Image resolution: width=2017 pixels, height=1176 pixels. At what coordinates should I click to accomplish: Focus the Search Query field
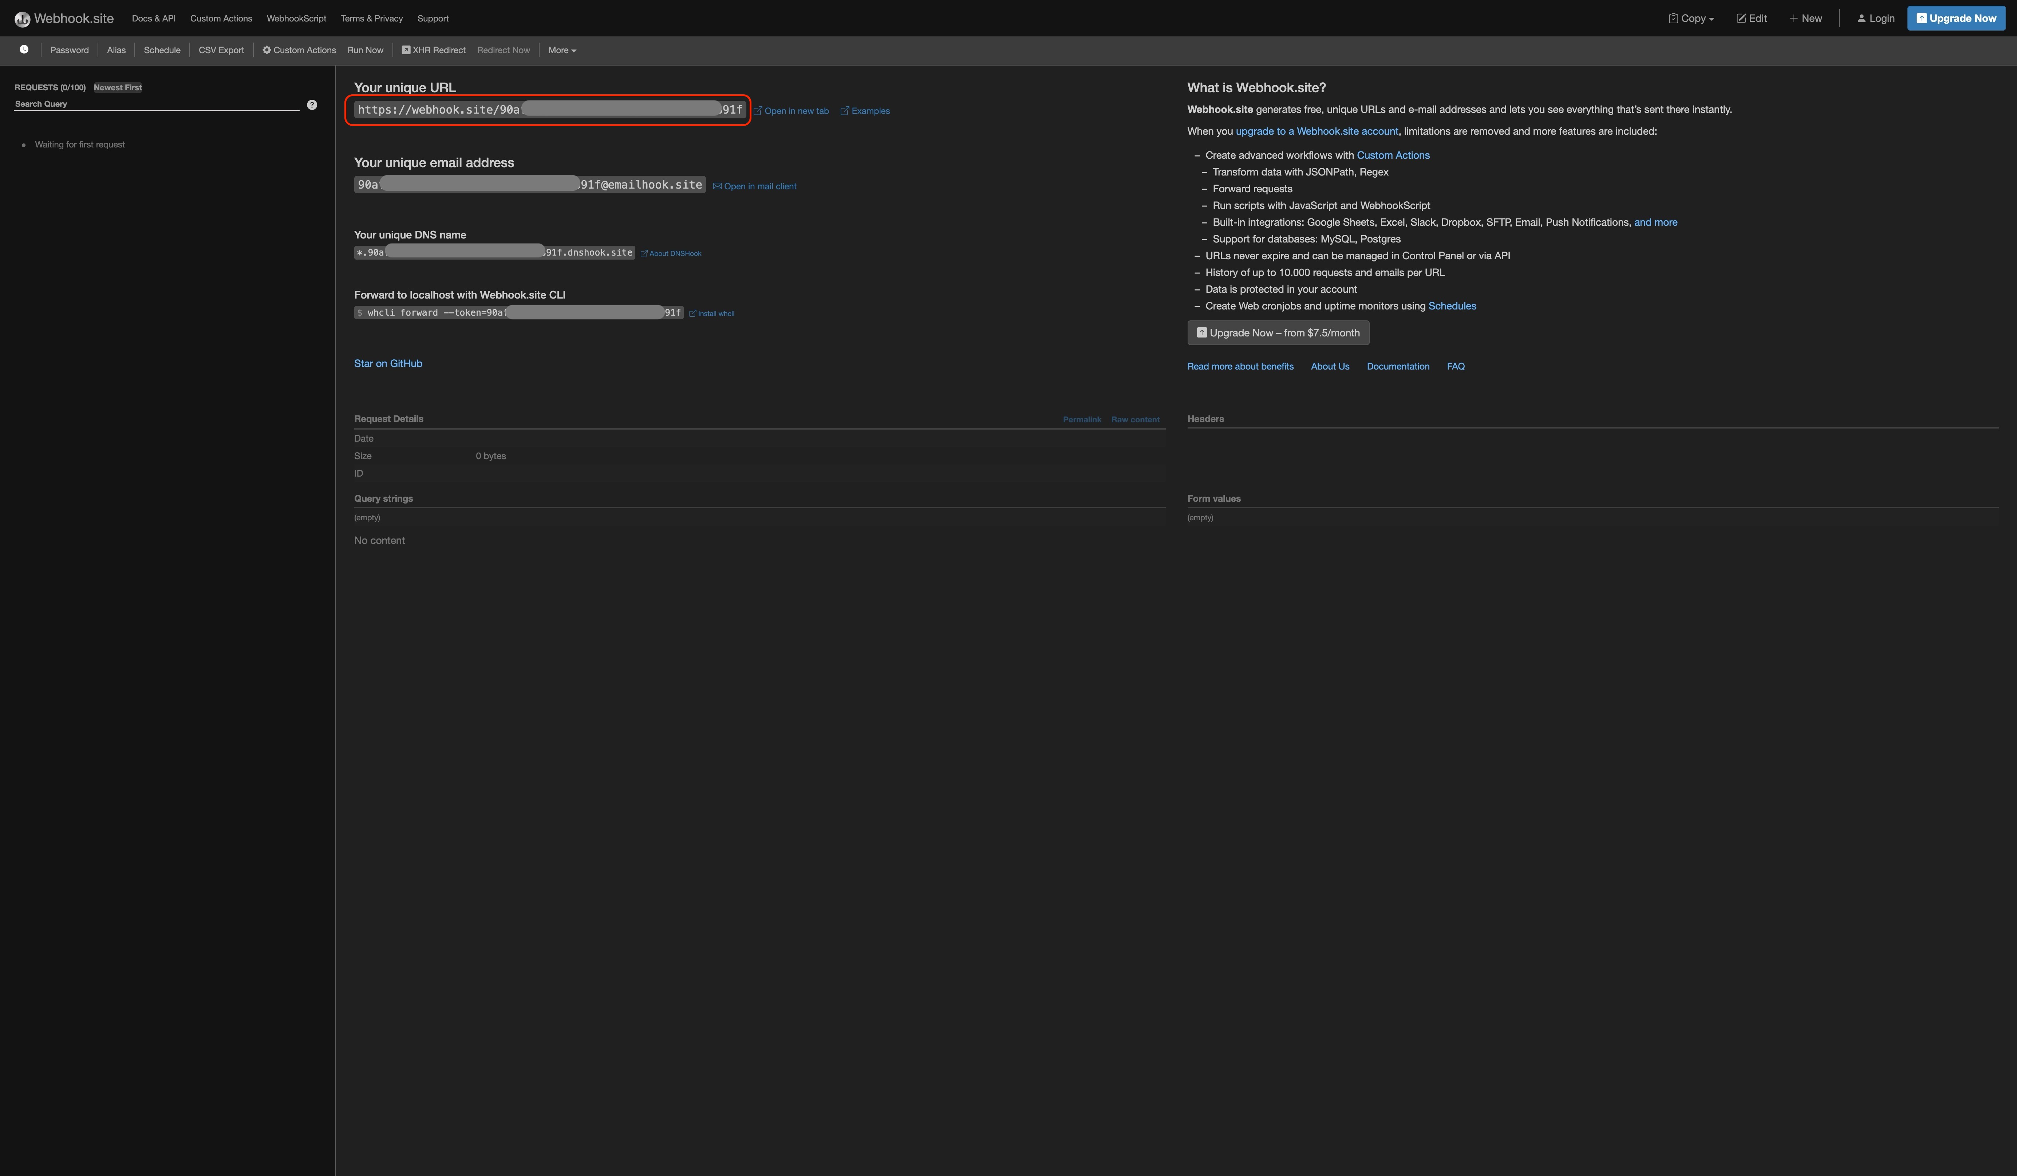click(x=156, y=104)
